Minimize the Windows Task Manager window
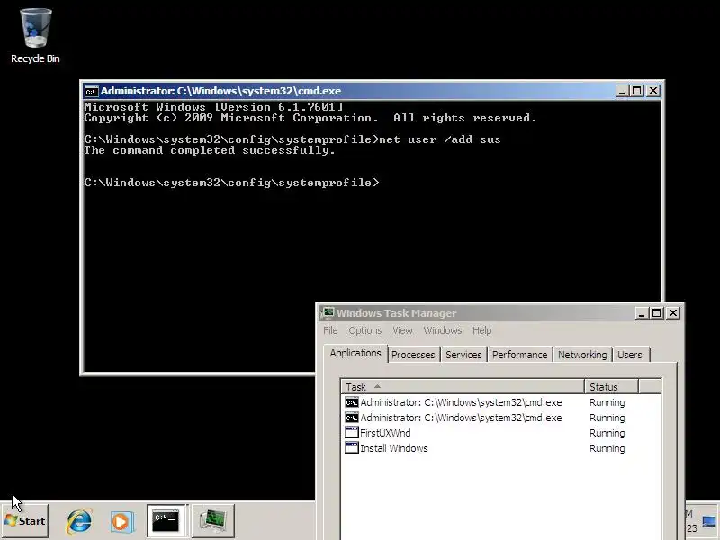720x540 pixels. [x=642, y=313]
